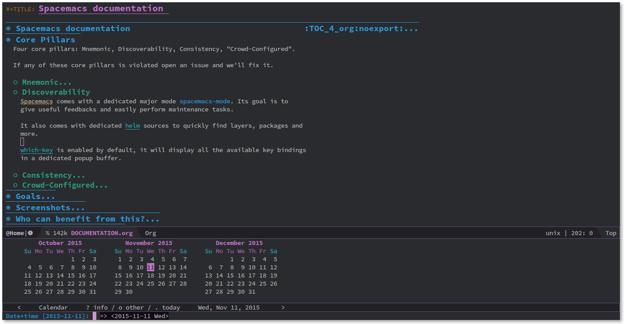
Task: Go to previous month with < arrow
Action: pyautogui.click(x=19, y=307)
